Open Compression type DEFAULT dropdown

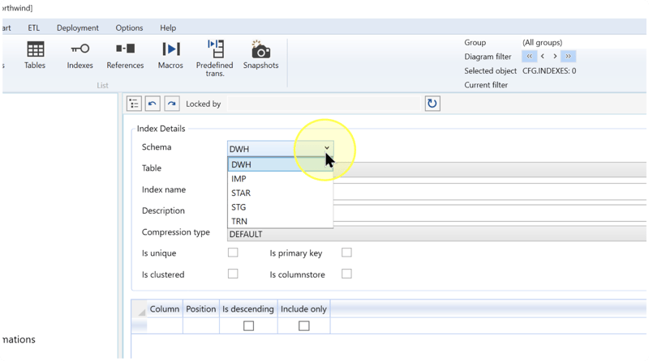[x=436, y=234]
